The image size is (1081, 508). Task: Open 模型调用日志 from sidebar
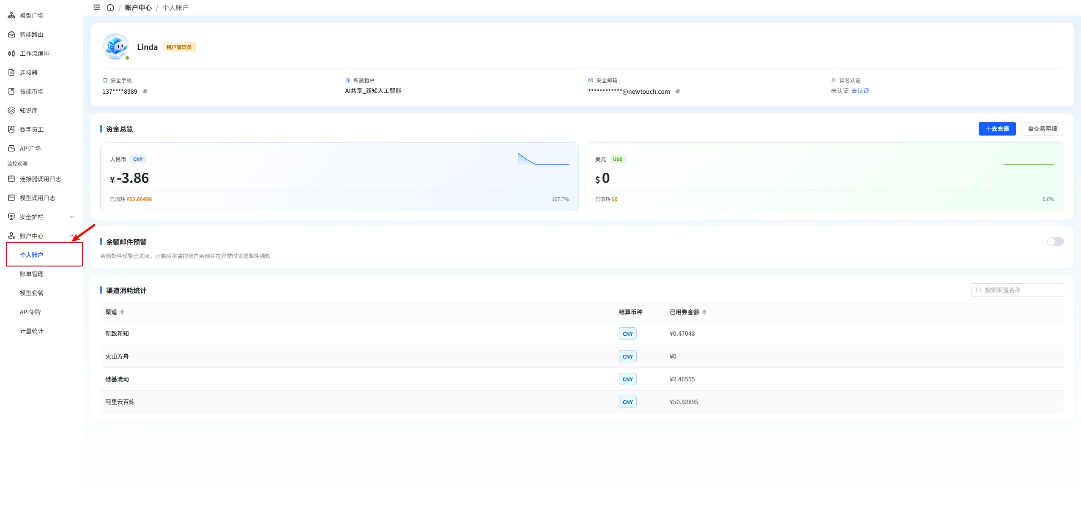pyautogui.click(x=38, y=198)
